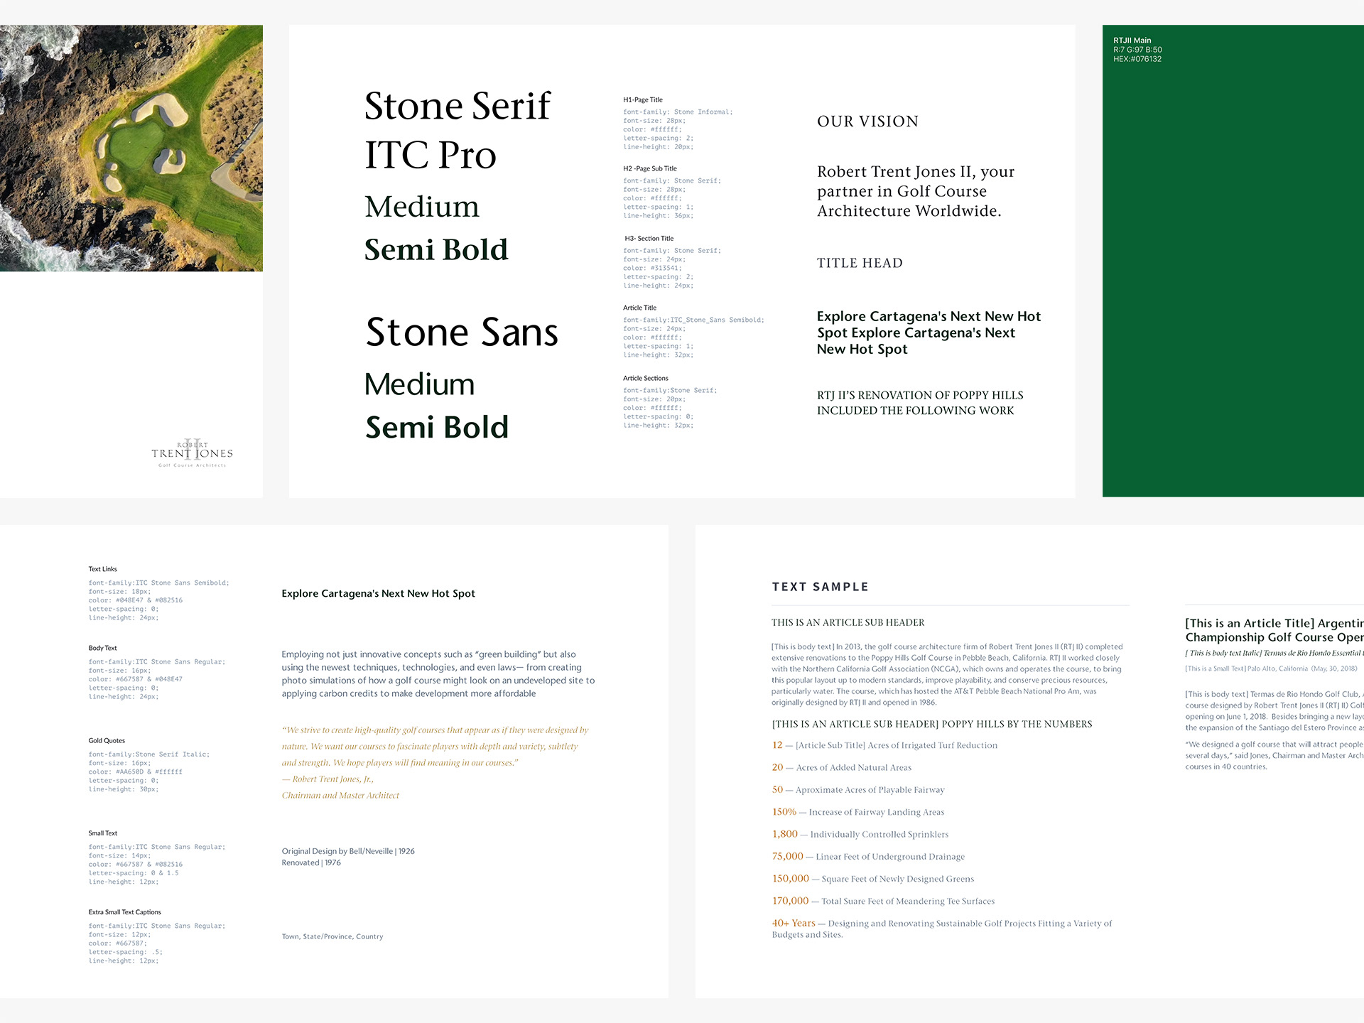Viewport: 1364px width, 1023px height.
Task: Click the 'Town, State/Province, Country' caption
Action: 332,936
